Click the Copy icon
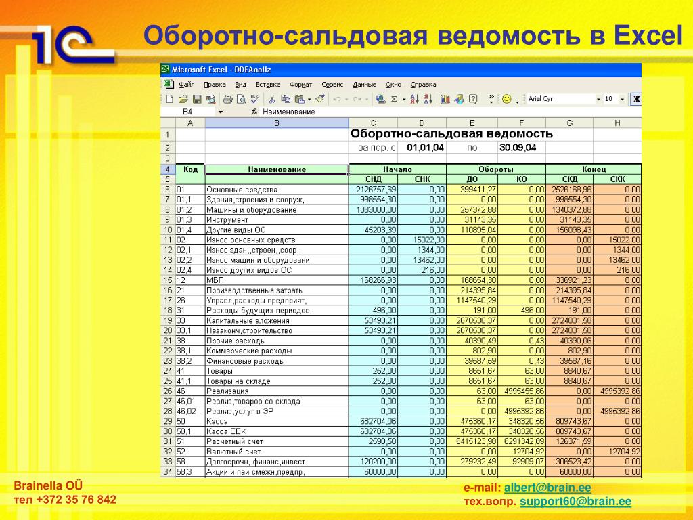 click(286, 99)
